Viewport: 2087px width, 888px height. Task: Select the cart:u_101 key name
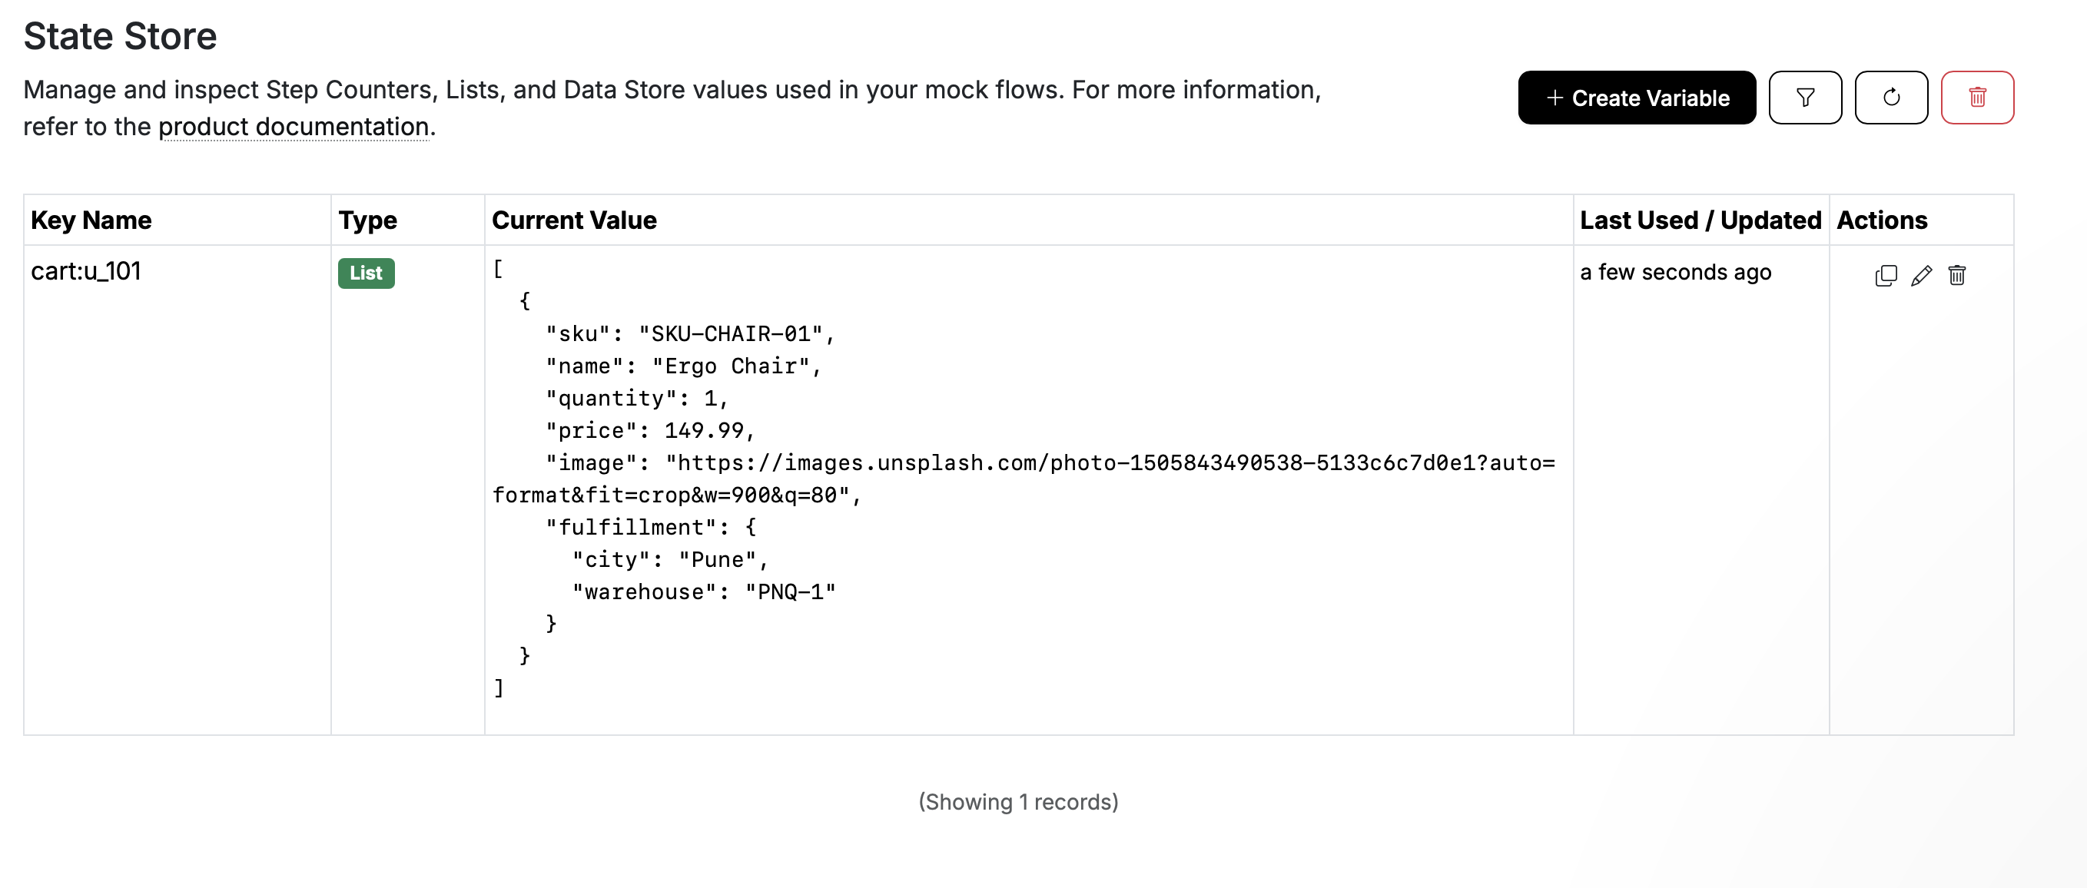(86, 270)
